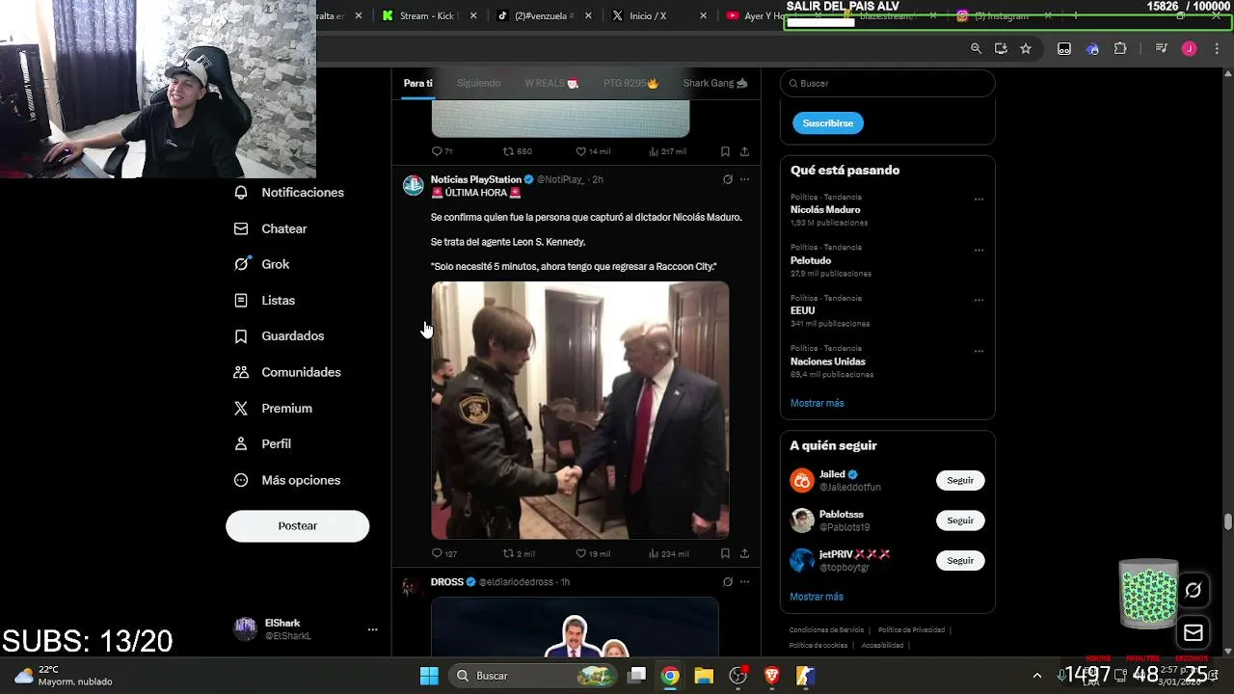Switch to the Siguiendo timeline tab
This screenshot has height=694, width=1234.
[x=478, y=83]
